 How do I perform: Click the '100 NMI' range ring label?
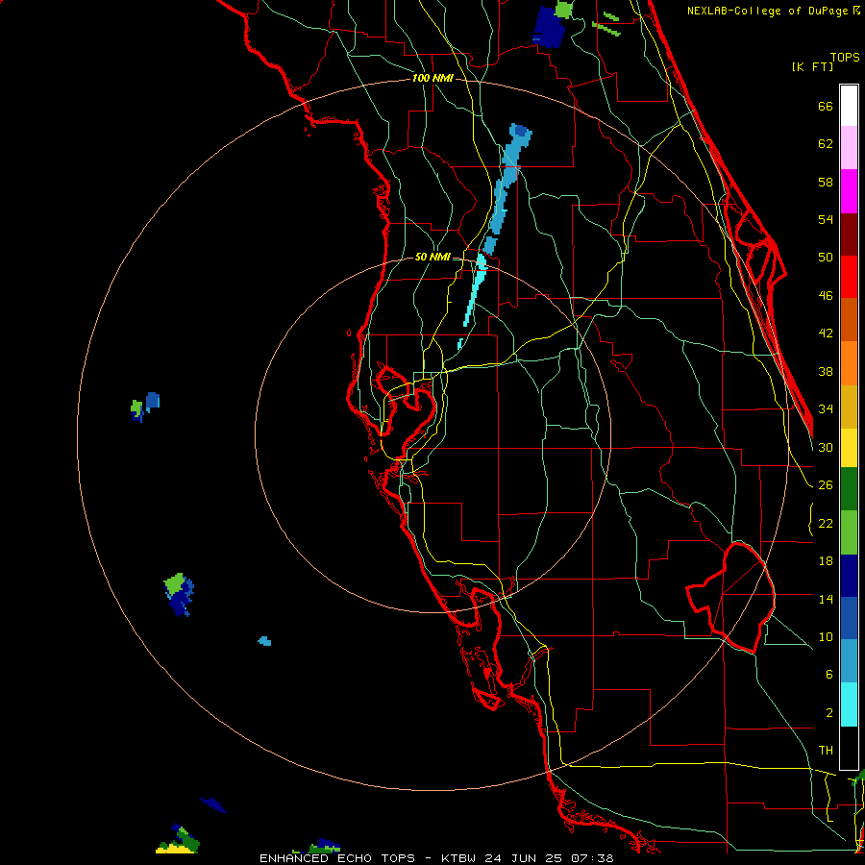(432, 79)
